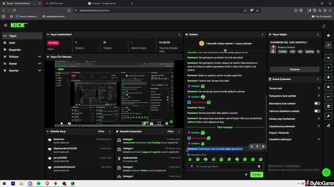Go to Başarılar in the sidebar
The image size is (334, 187).
click(22, 50)
